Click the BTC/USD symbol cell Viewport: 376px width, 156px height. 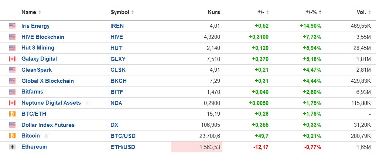pyautogui.click(x=123, y=136)
